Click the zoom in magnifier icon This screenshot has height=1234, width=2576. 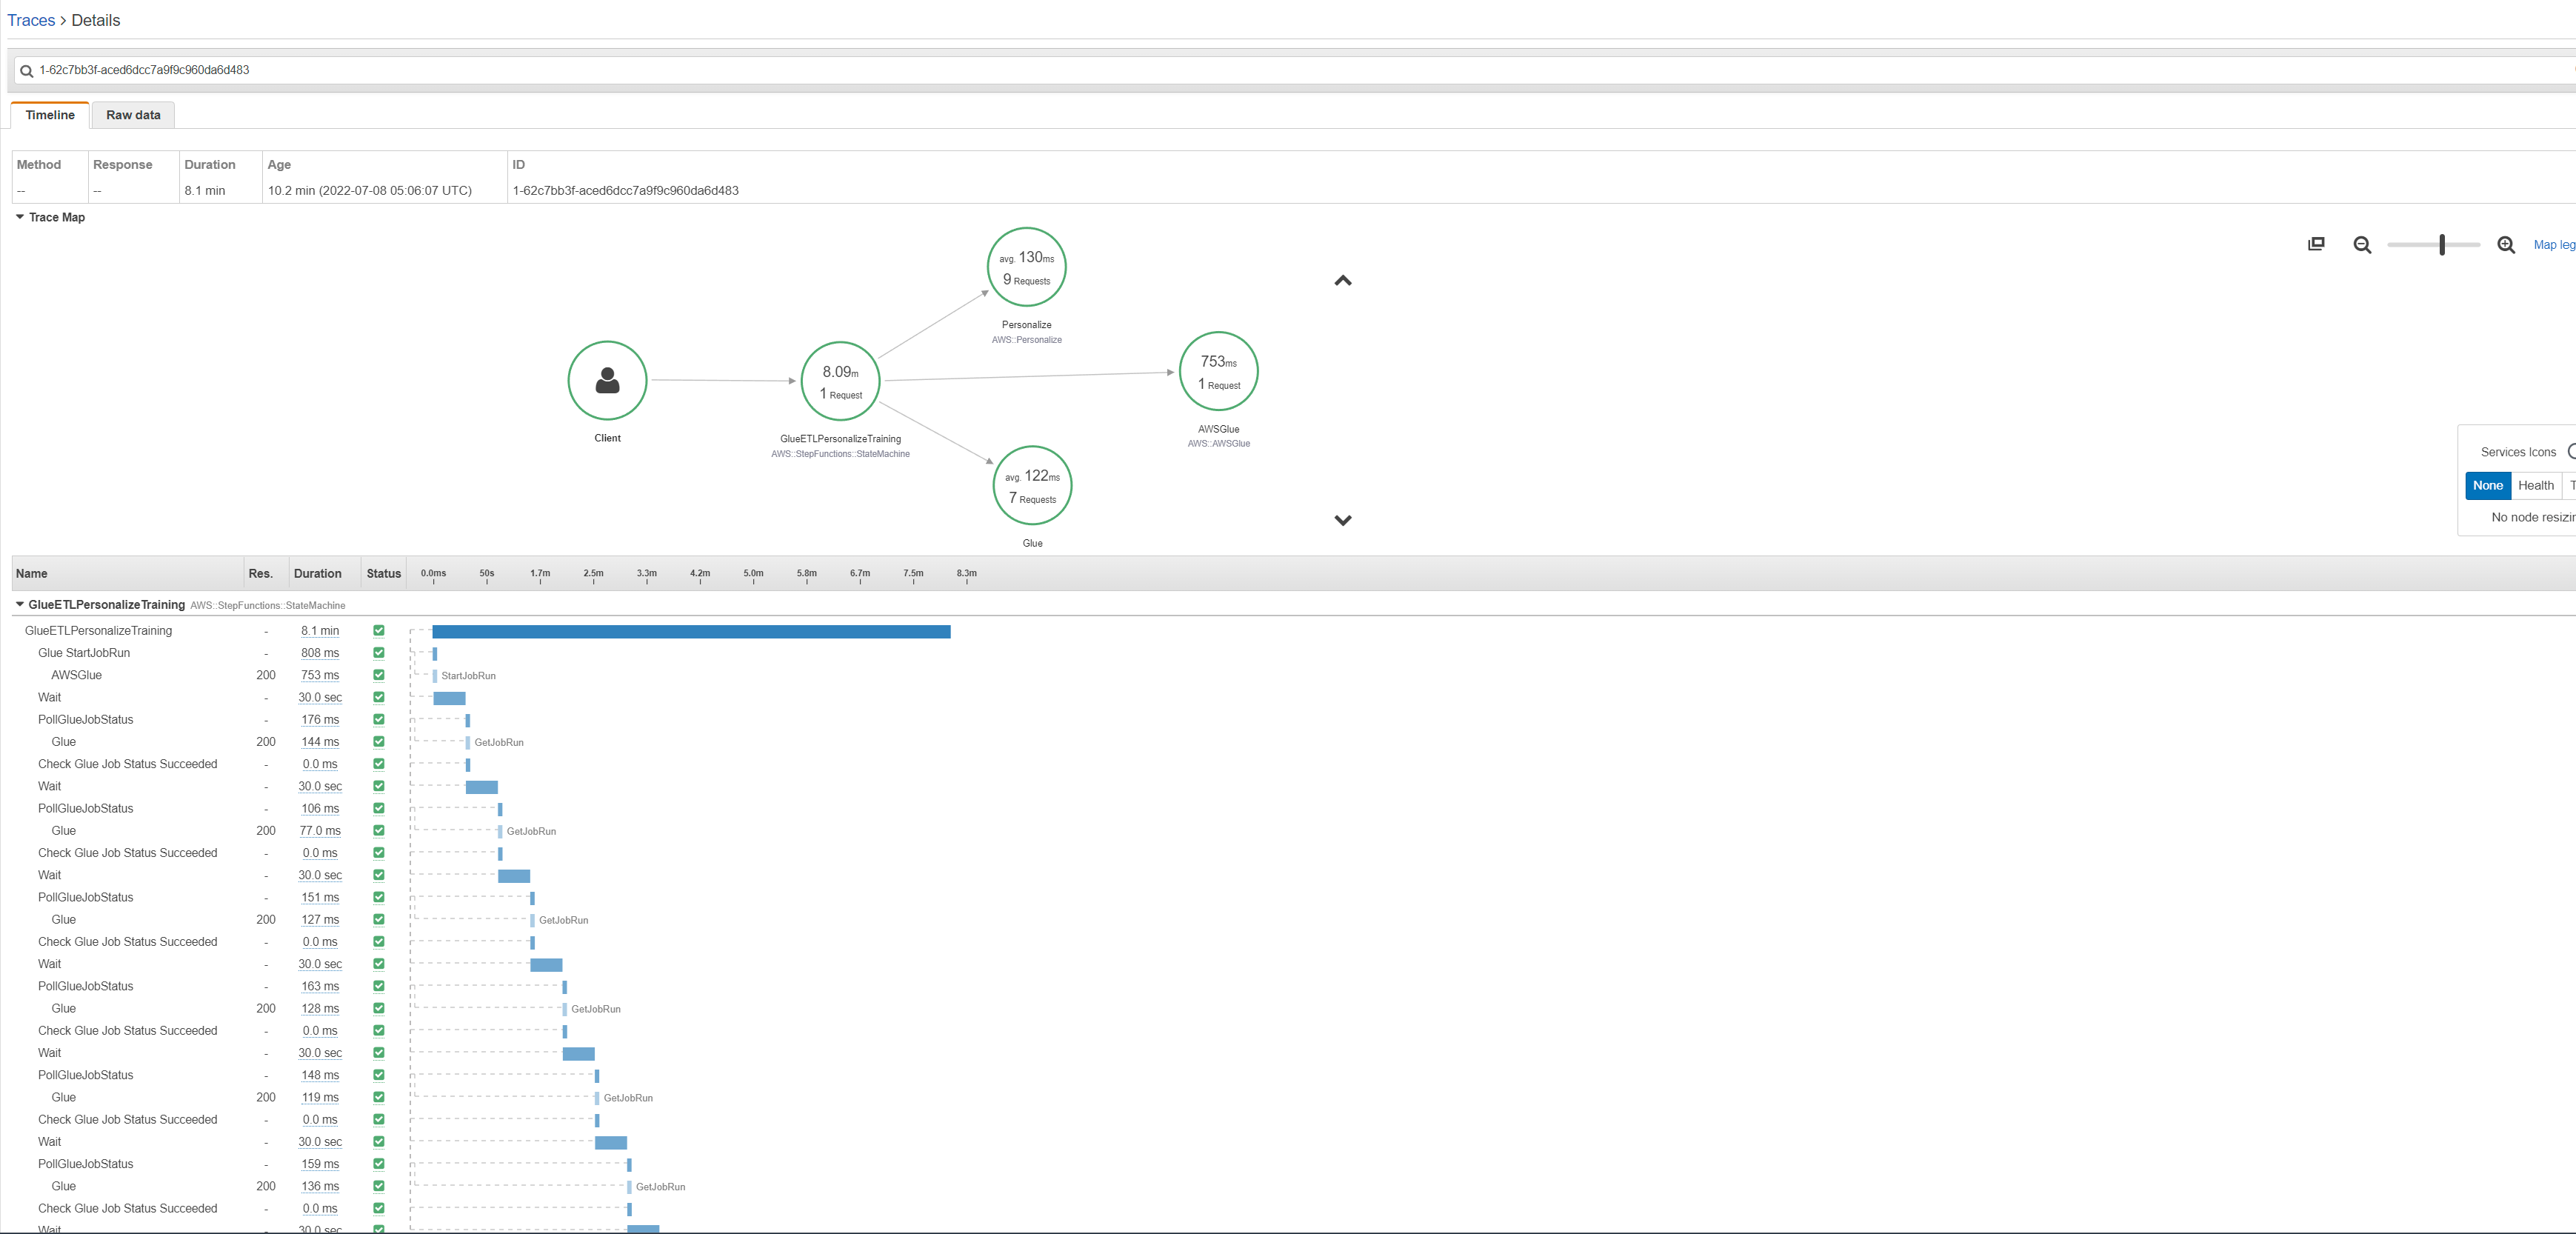point(2506,245)
